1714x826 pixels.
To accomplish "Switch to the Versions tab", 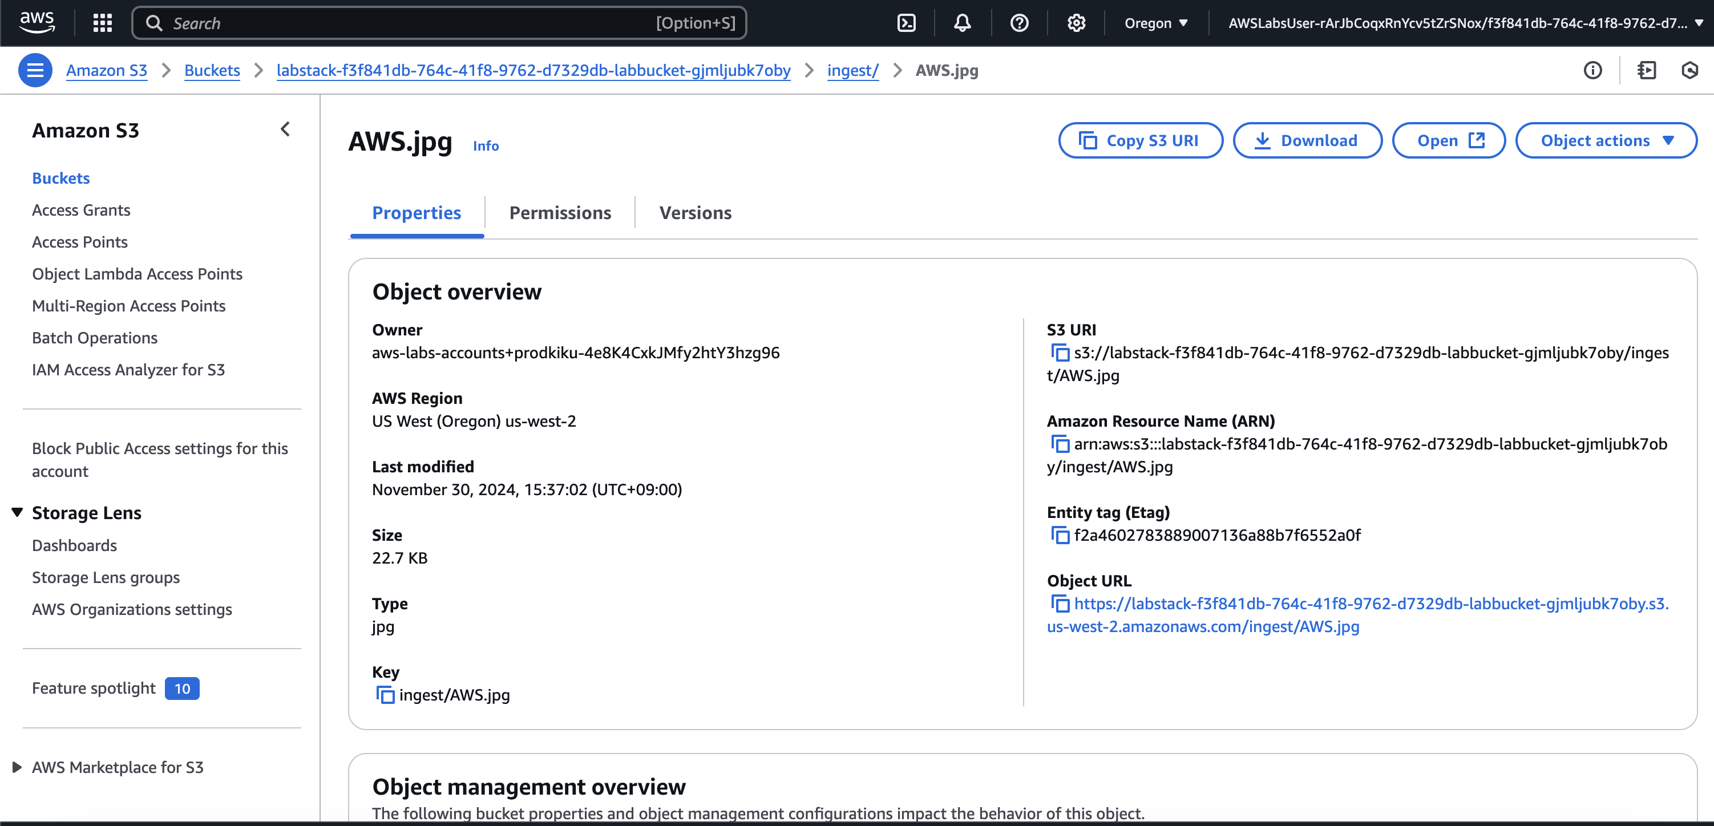I will [x=694, y=213].
